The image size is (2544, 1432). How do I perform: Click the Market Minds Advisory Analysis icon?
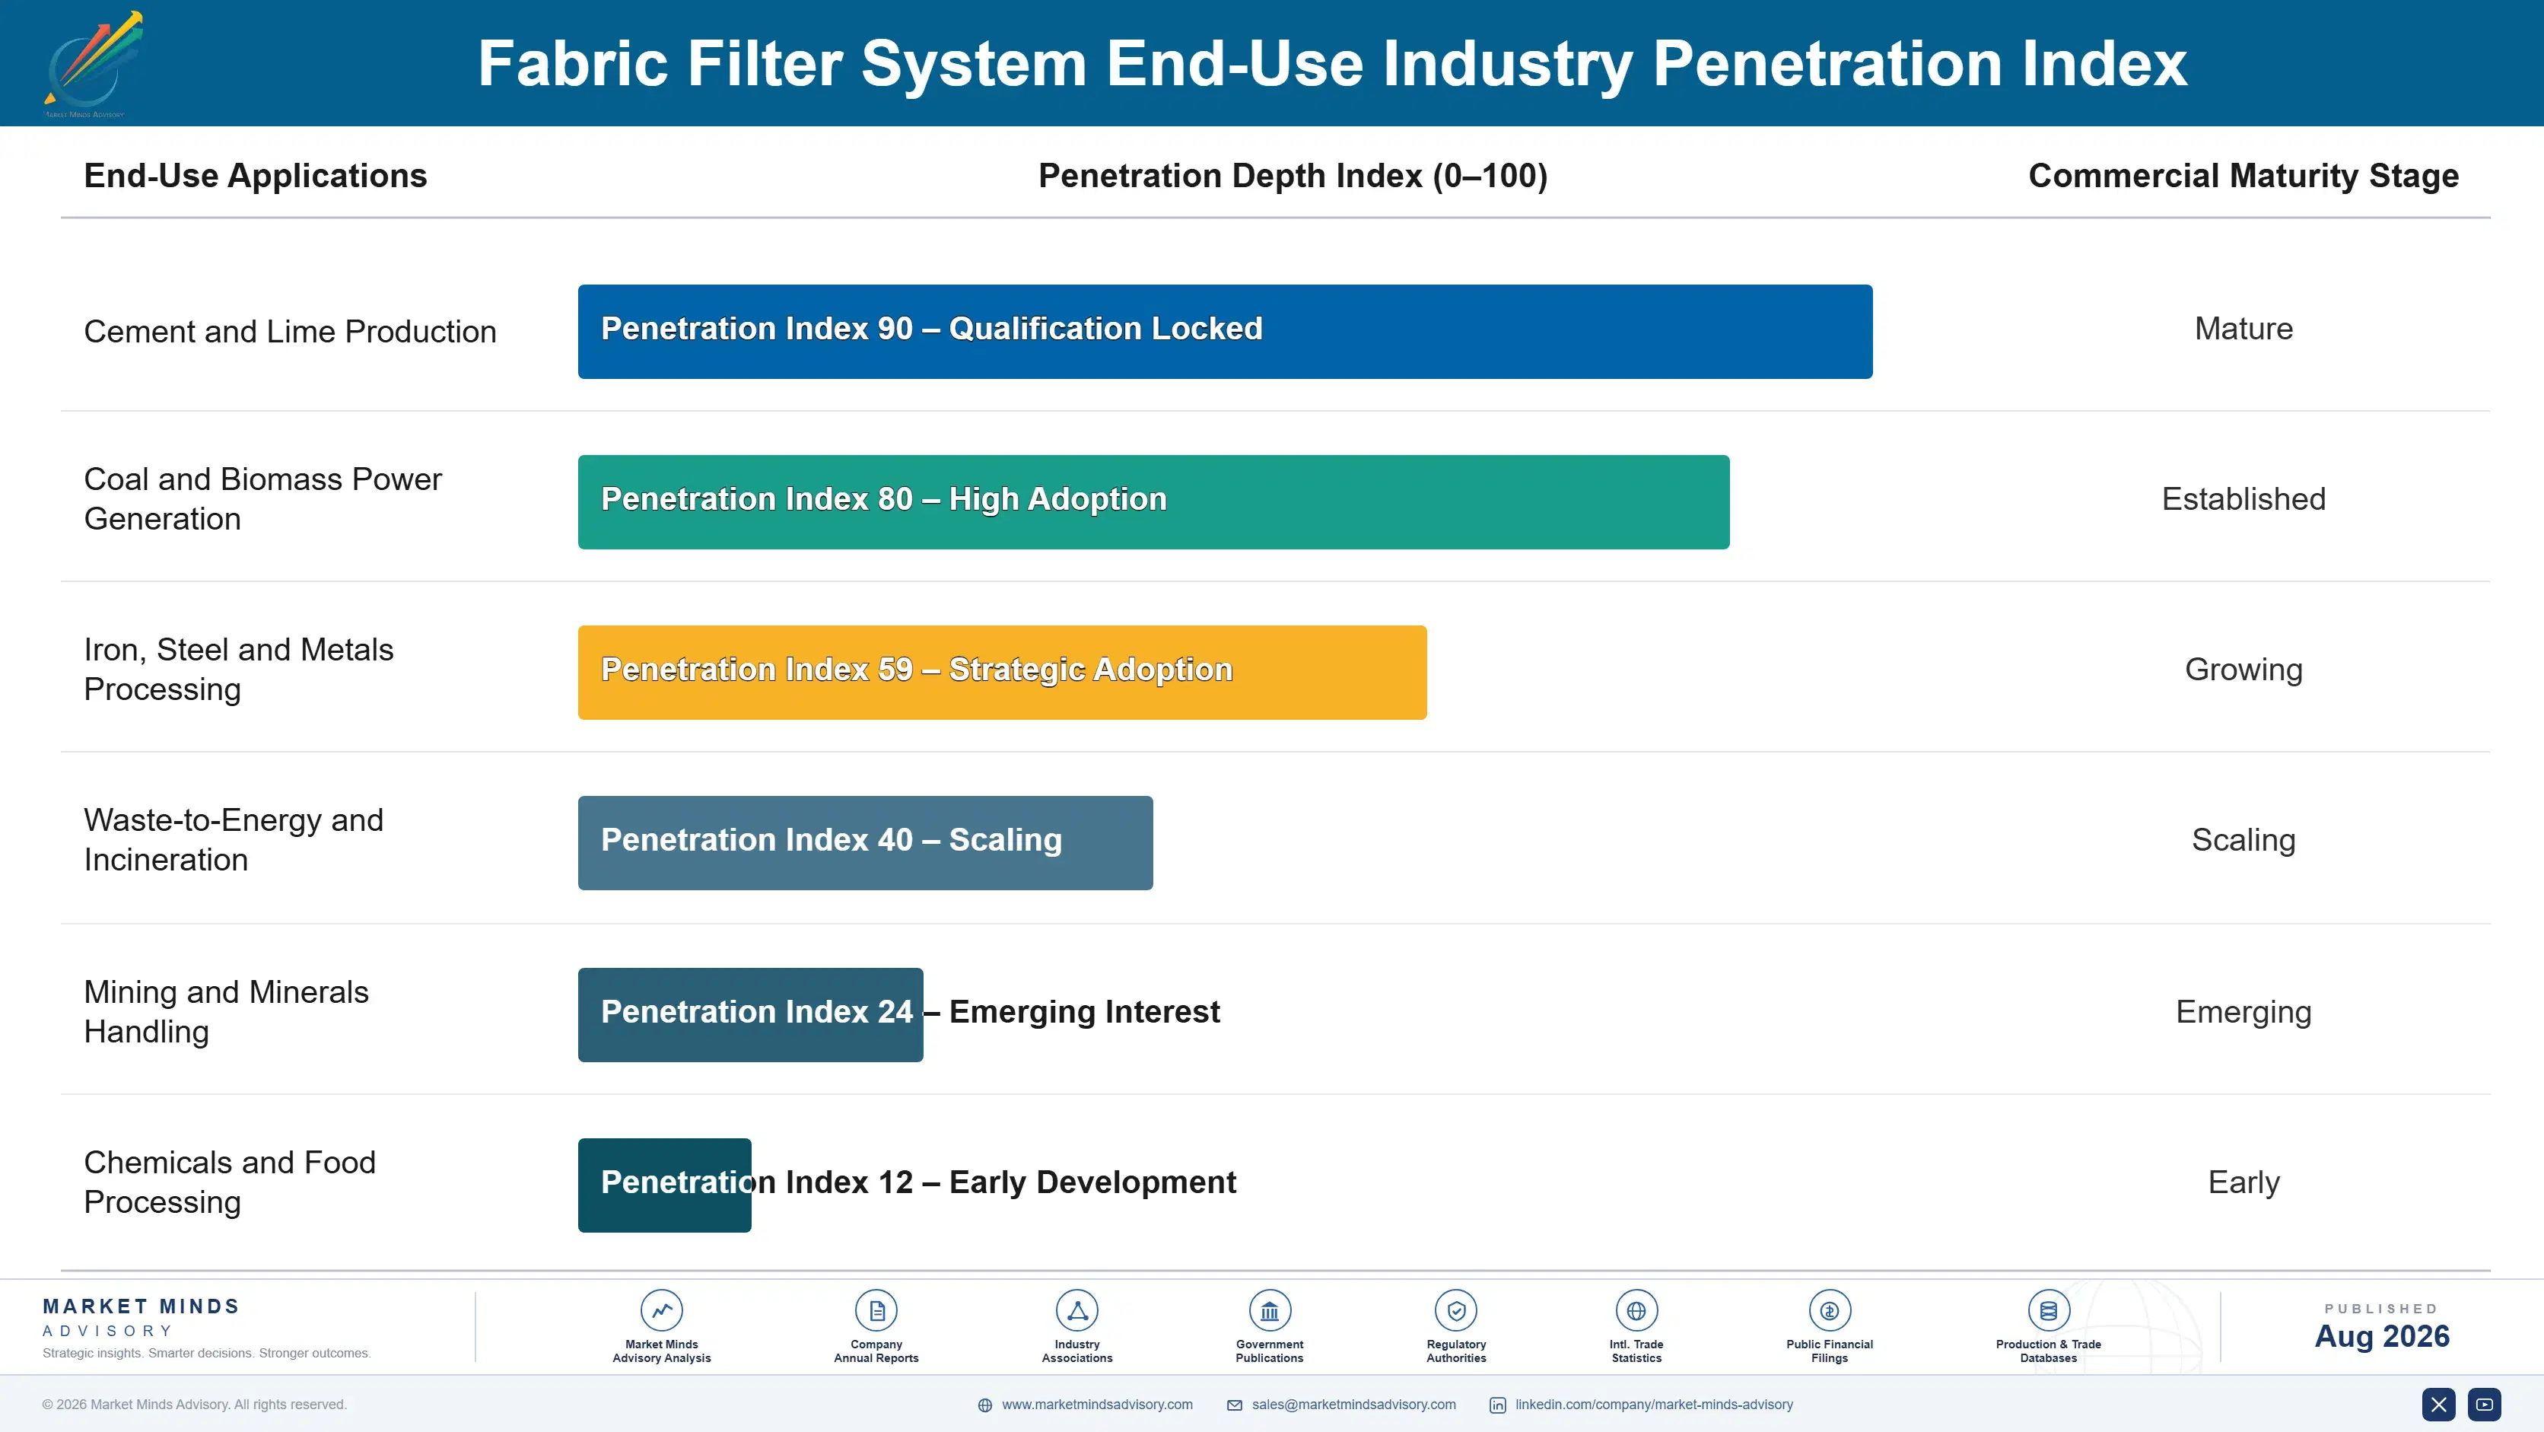tap(660, 1310)
